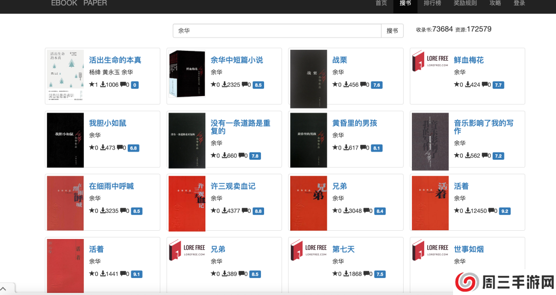
Task: Click red 兄弟 cover rated 8.4
Action: click(308, 204)
